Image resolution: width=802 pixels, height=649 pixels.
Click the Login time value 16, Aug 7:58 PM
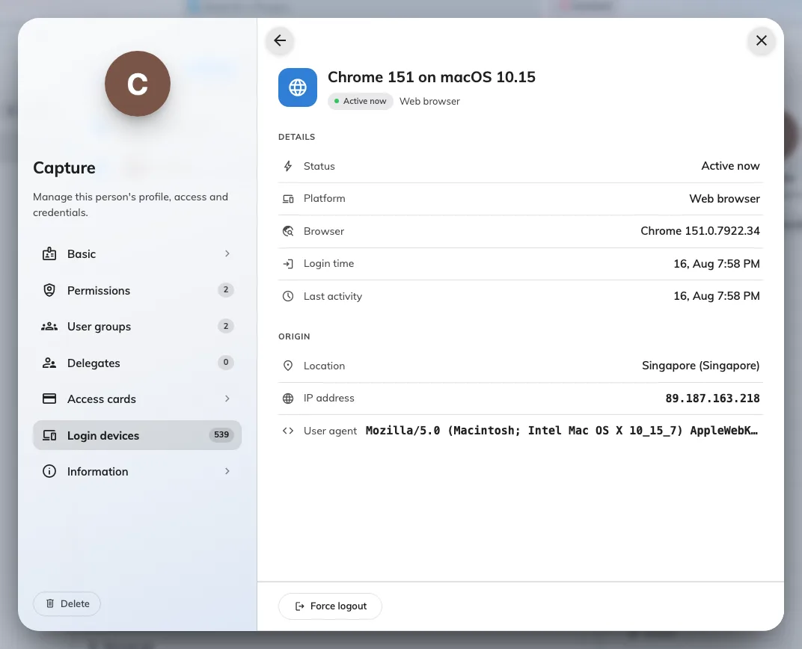[x=717, y=264]
